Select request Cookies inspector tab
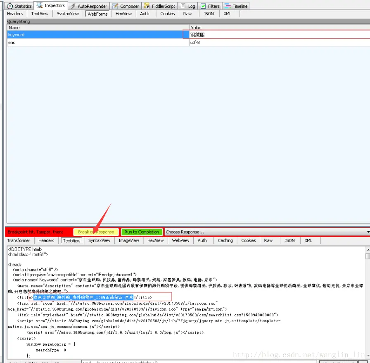Viewport: 370px width, 363px height. pos(168,14)
